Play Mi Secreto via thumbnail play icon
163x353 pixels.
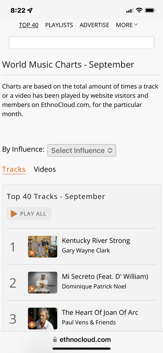click(32, 289)
